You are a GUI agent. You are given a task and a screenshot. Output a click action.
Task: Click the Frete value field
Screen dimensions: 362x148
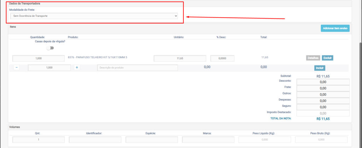coord(323,88)
